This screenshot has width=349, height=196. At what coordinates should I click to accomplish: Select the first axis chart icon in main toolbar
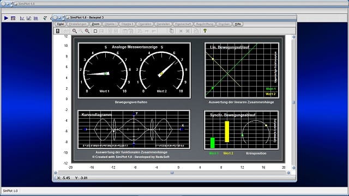pyautogui.click(x=22, y=18)
